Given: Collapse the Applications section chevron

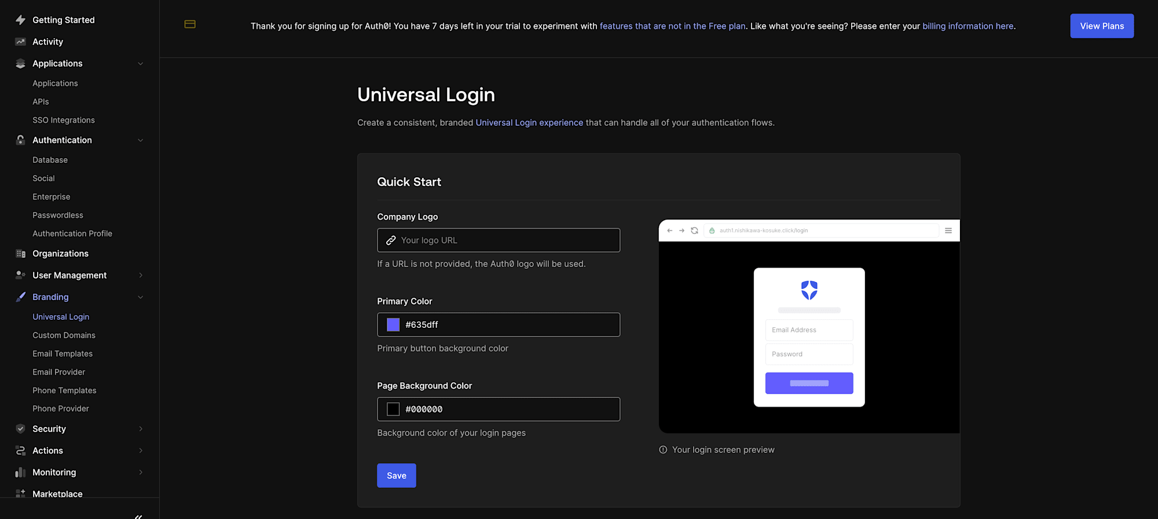Looking at the screenshot, I should 140,64.
